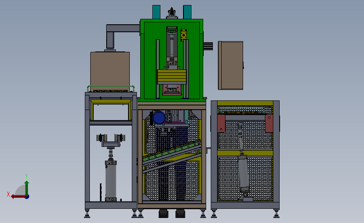Viewport: 364px width, 223px height.
Task: Select the inclined green conveyor rail
Action: tap(172, 151)
